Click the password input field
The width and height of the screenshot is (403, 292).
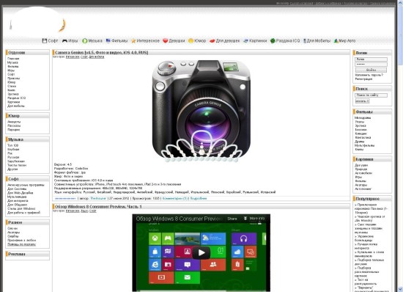tap(371, 64)
